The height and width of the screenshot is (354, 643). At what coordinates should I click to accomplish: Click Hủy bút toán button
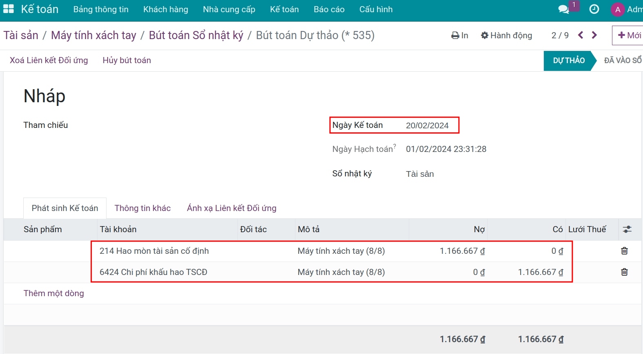coord(126,60)
